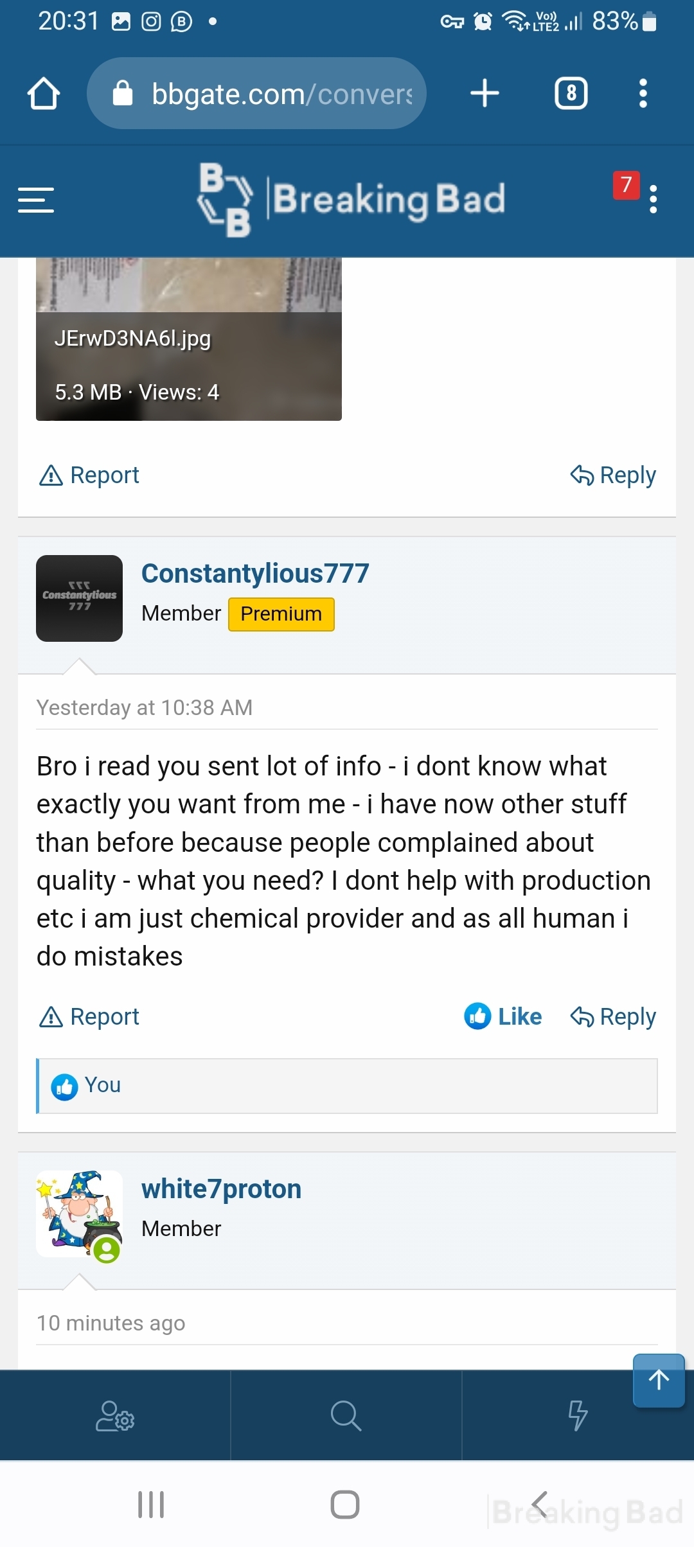Open the forum menu with 7 notifications

(x=653, y=200)
